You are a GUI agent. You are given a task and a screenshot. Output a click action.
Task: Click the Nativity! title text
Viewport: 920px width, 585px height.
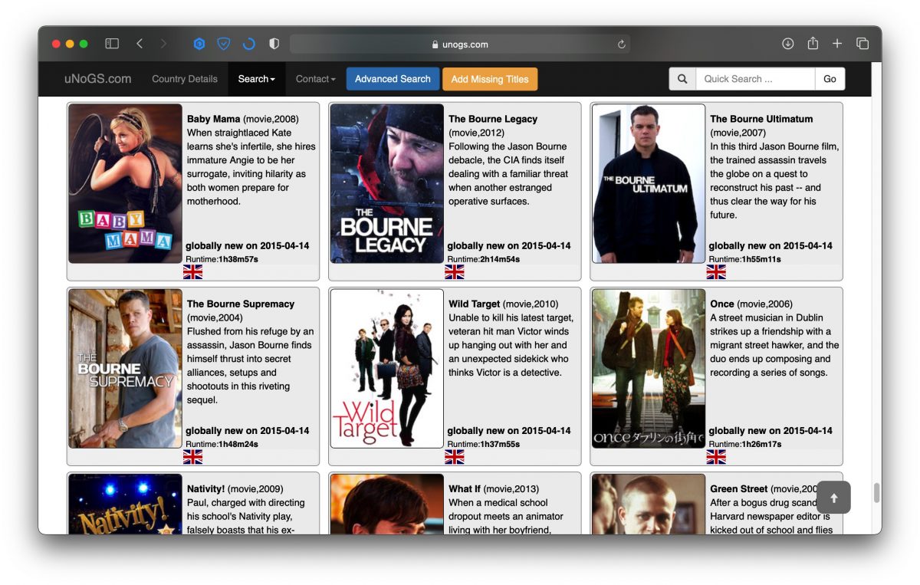(x=206, y=488)
